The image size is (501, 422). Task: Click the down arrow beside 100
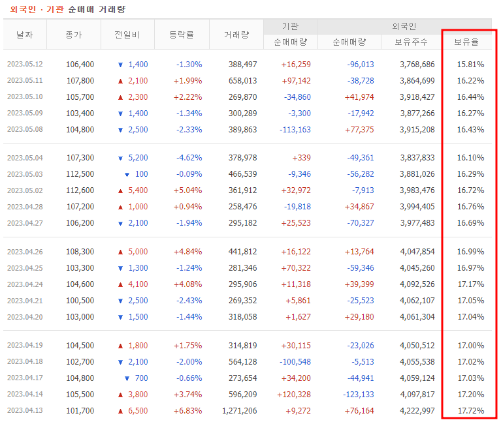coord(127,175)
